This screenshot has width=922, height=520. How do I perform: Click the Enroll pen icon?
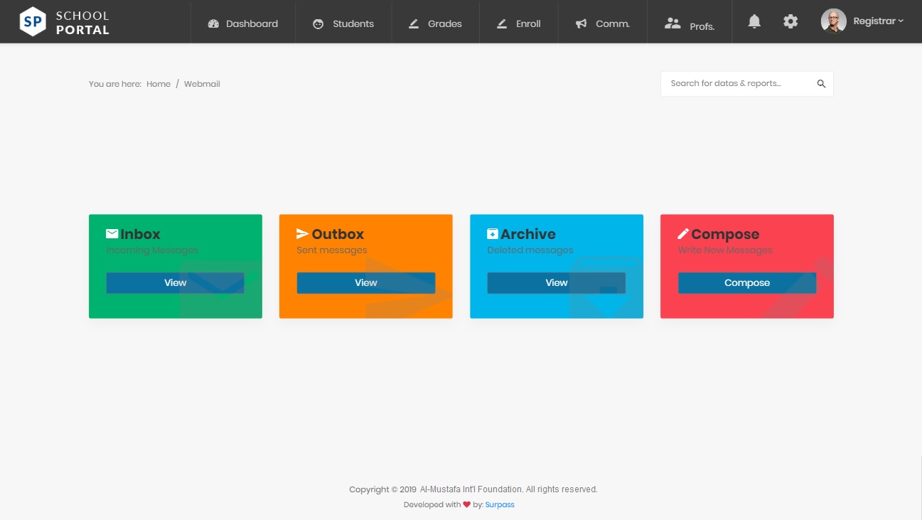click(x=501, y=23)
